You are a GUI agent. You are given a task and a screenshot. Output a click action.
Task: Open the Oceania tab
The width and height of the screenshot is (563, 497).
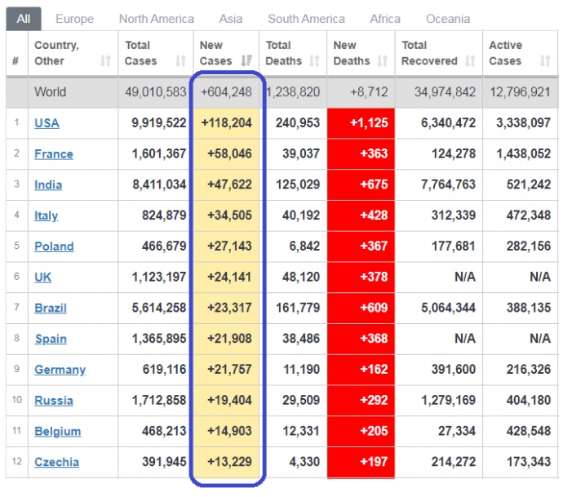[447, 18]
